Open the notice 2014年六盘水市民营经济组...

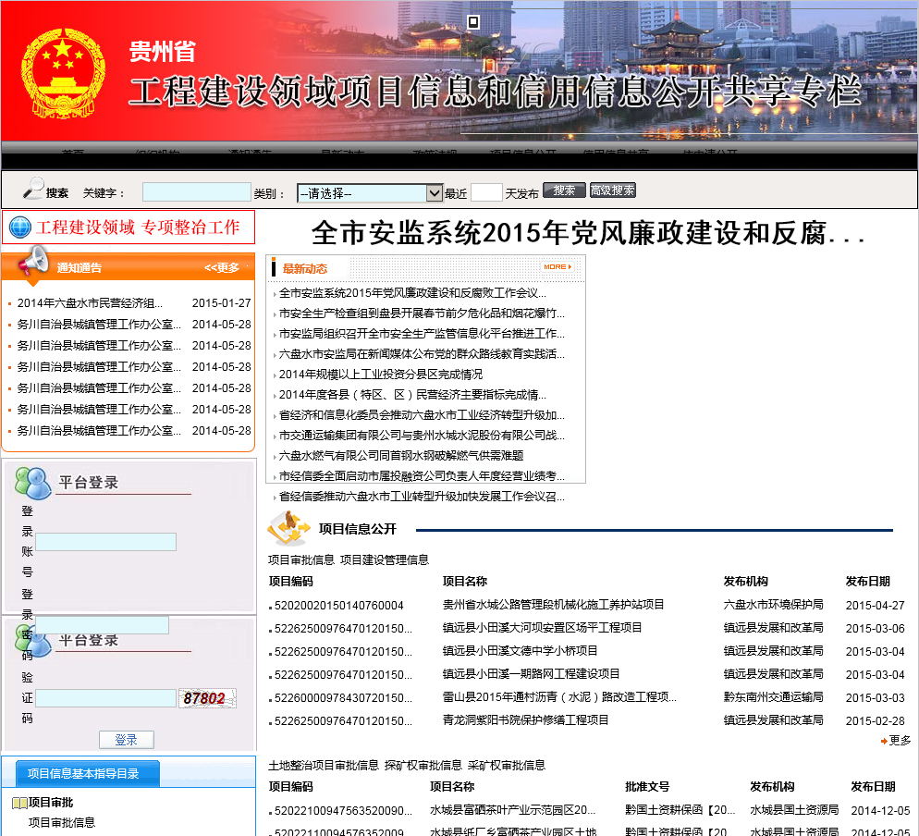[90, 303]
